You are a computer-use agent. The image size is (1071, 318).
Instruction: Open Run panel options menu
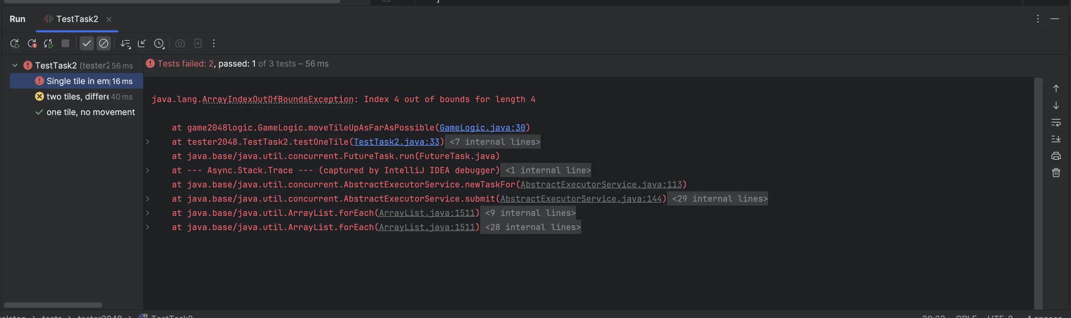1037,19
